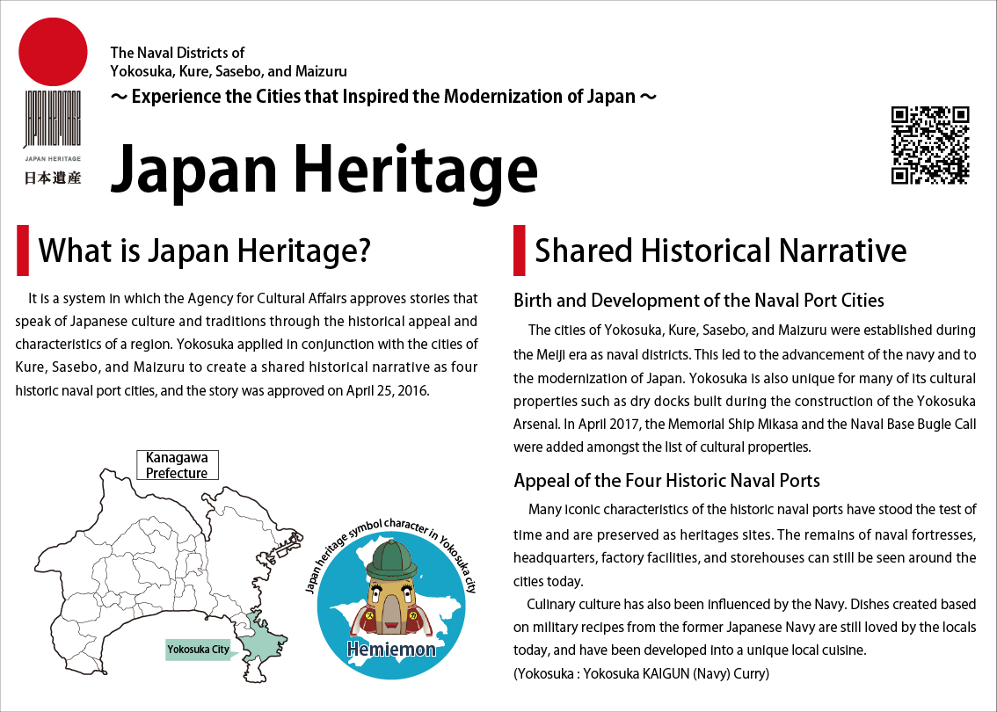Viewport: 997px width, 712px height.
Task: Click the Yokosuka KAIGUN (Navy) Curry note
Action: coord(641,674)
